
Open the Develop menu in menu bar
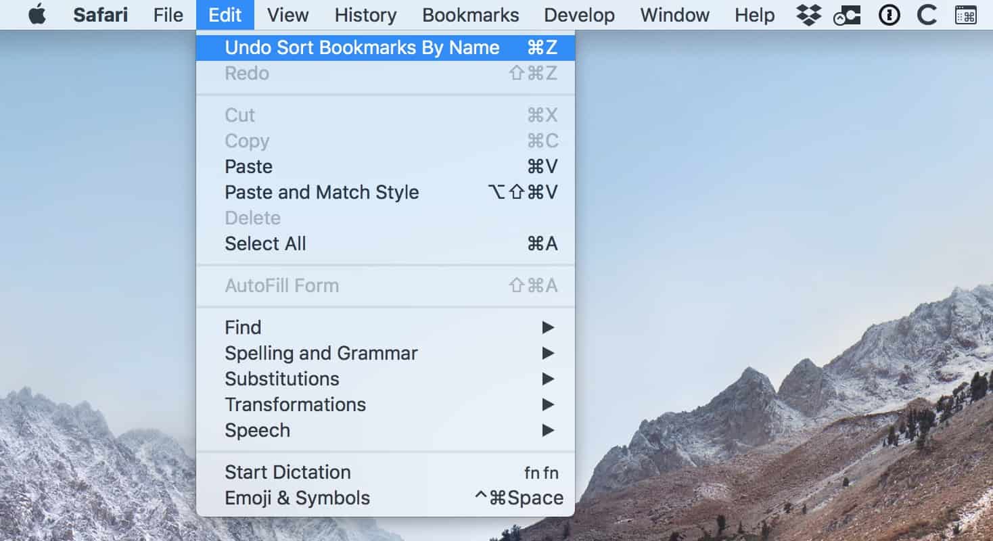(579, 15)
